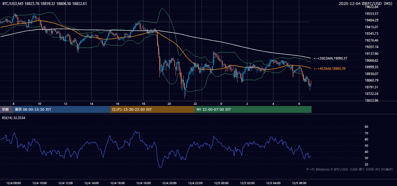Click hour tick 22 under price chart
Image resolution: width=397 pixels, height=186 pixels.
[195, 104]
